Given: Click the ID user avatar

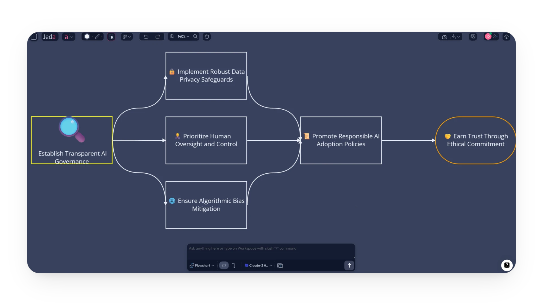Looking at the screenshot, I should coord(488,36).
